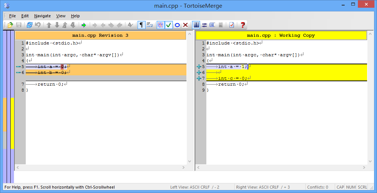The image size is (377, 193).
Task: Click the outlined up arrow for previous conflict
Action: (65, 25)
